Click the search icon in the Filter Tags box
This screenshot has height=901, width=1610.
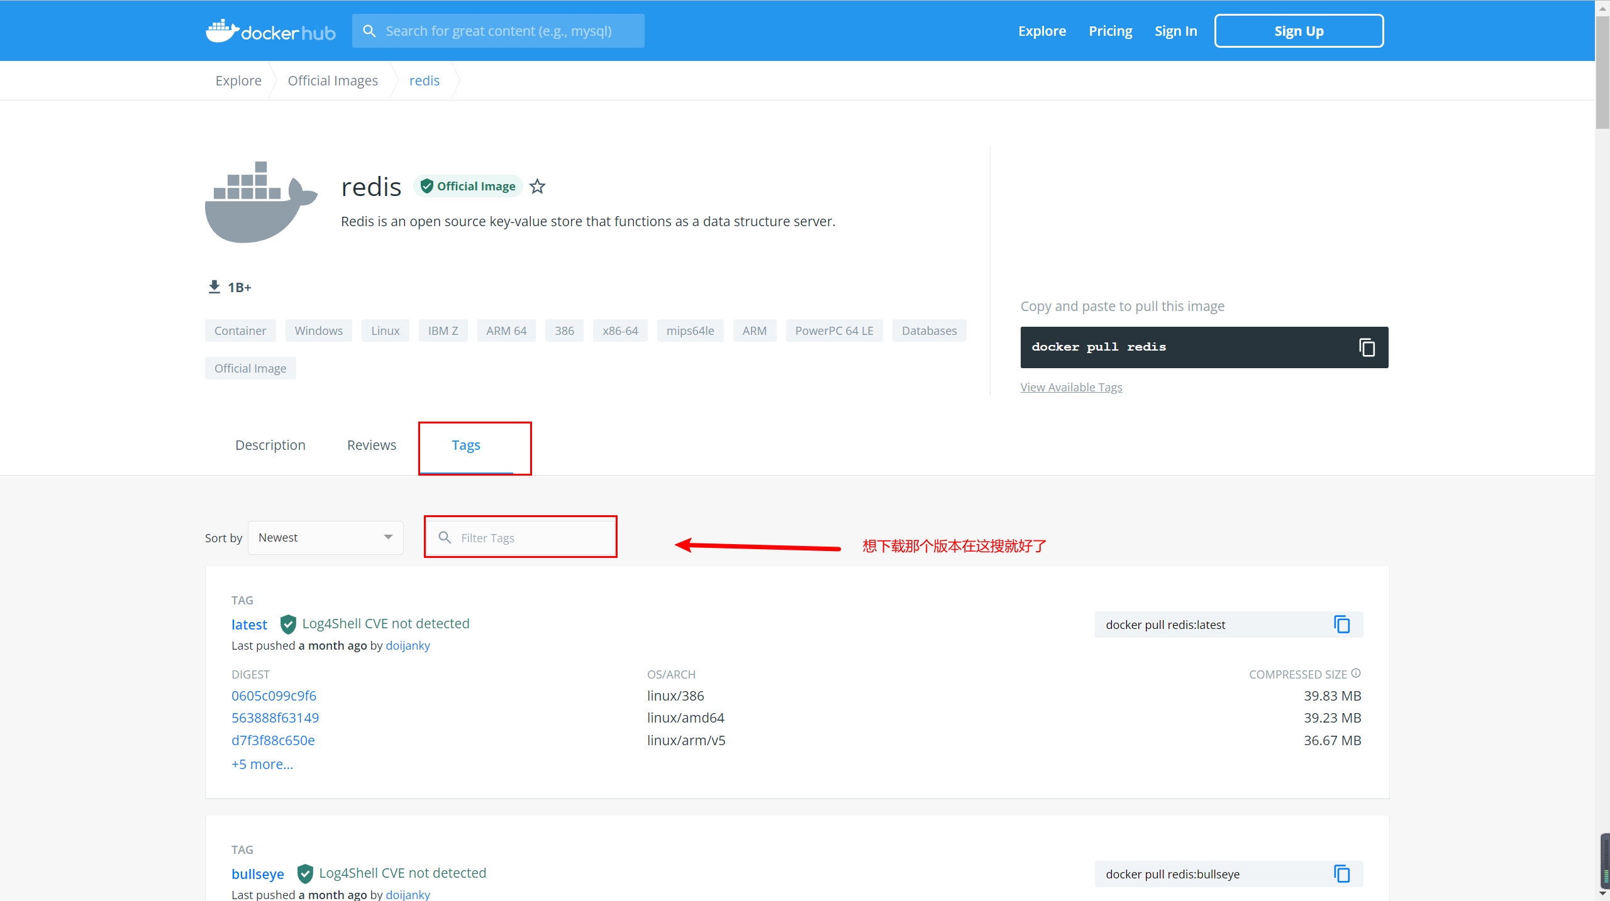pos(443,538)
